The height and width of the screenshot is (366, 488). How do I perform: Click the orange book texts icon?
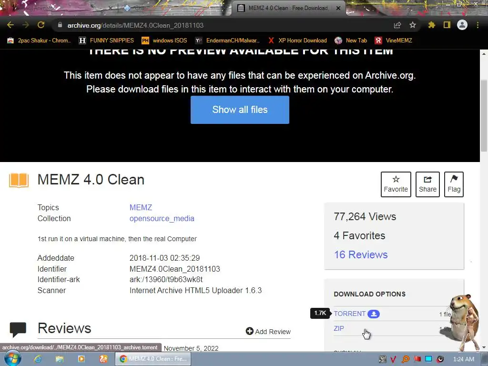click(19, 180)
